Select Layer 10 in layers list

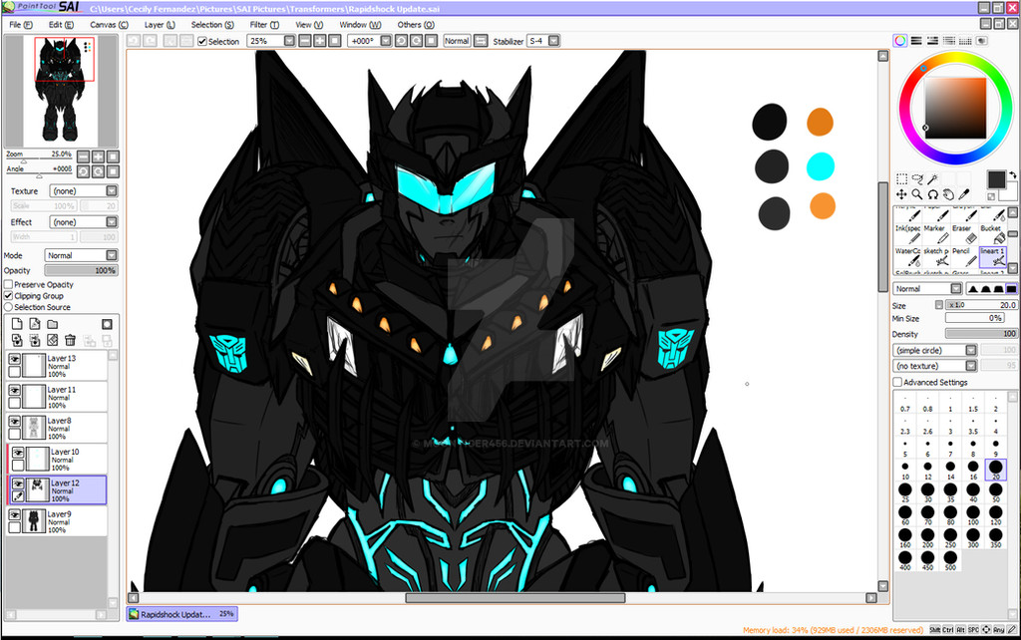[58, 459]
